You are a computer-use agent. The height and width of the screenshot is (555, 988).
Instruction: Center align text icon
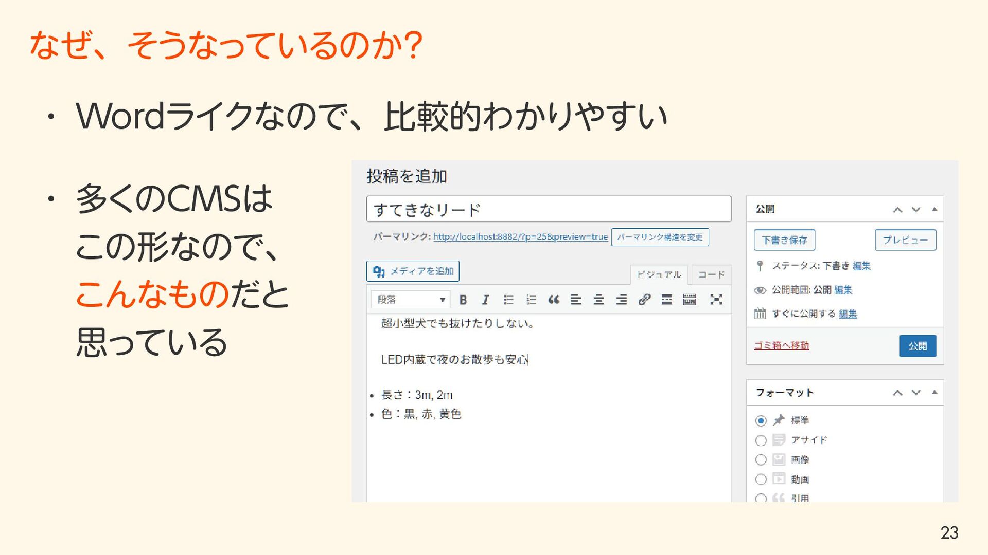coord(599,300)
